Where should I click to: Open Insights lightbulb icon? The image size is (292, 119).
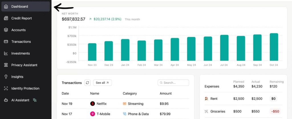tap(6, 77)
